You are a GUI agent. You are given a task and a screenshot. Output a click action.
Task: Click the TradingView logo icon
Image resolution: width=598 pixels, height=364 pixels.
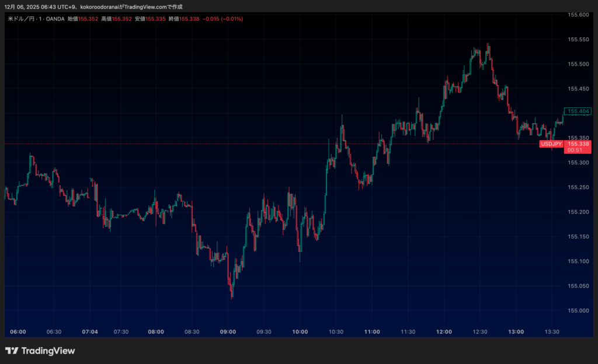(x=12, y=351)
